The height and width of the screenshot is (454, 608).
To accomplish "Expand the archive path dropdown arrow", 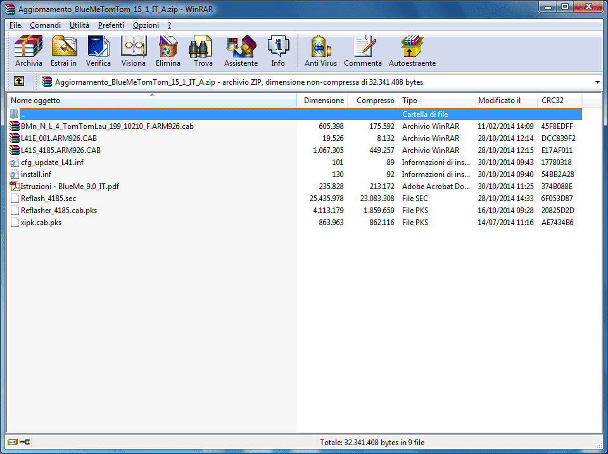I will click(597, 82).
